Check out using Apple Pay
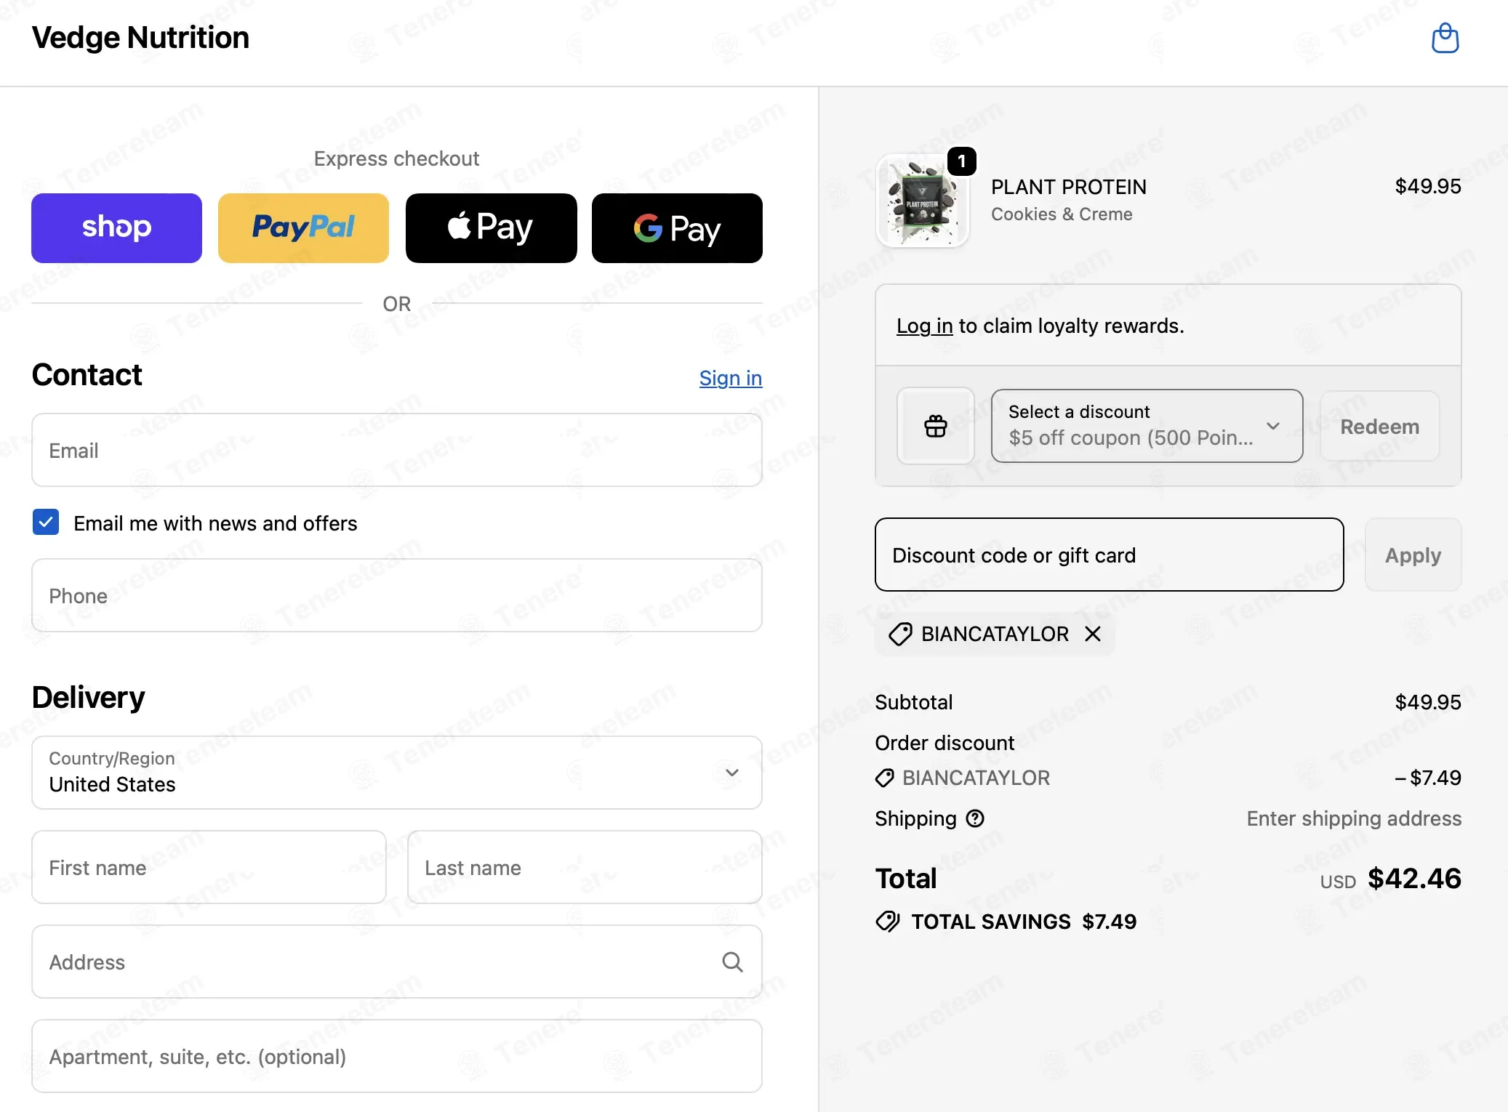Image resolution: width=1508 pixels, height=1112 pixels. tap(491, 228)
